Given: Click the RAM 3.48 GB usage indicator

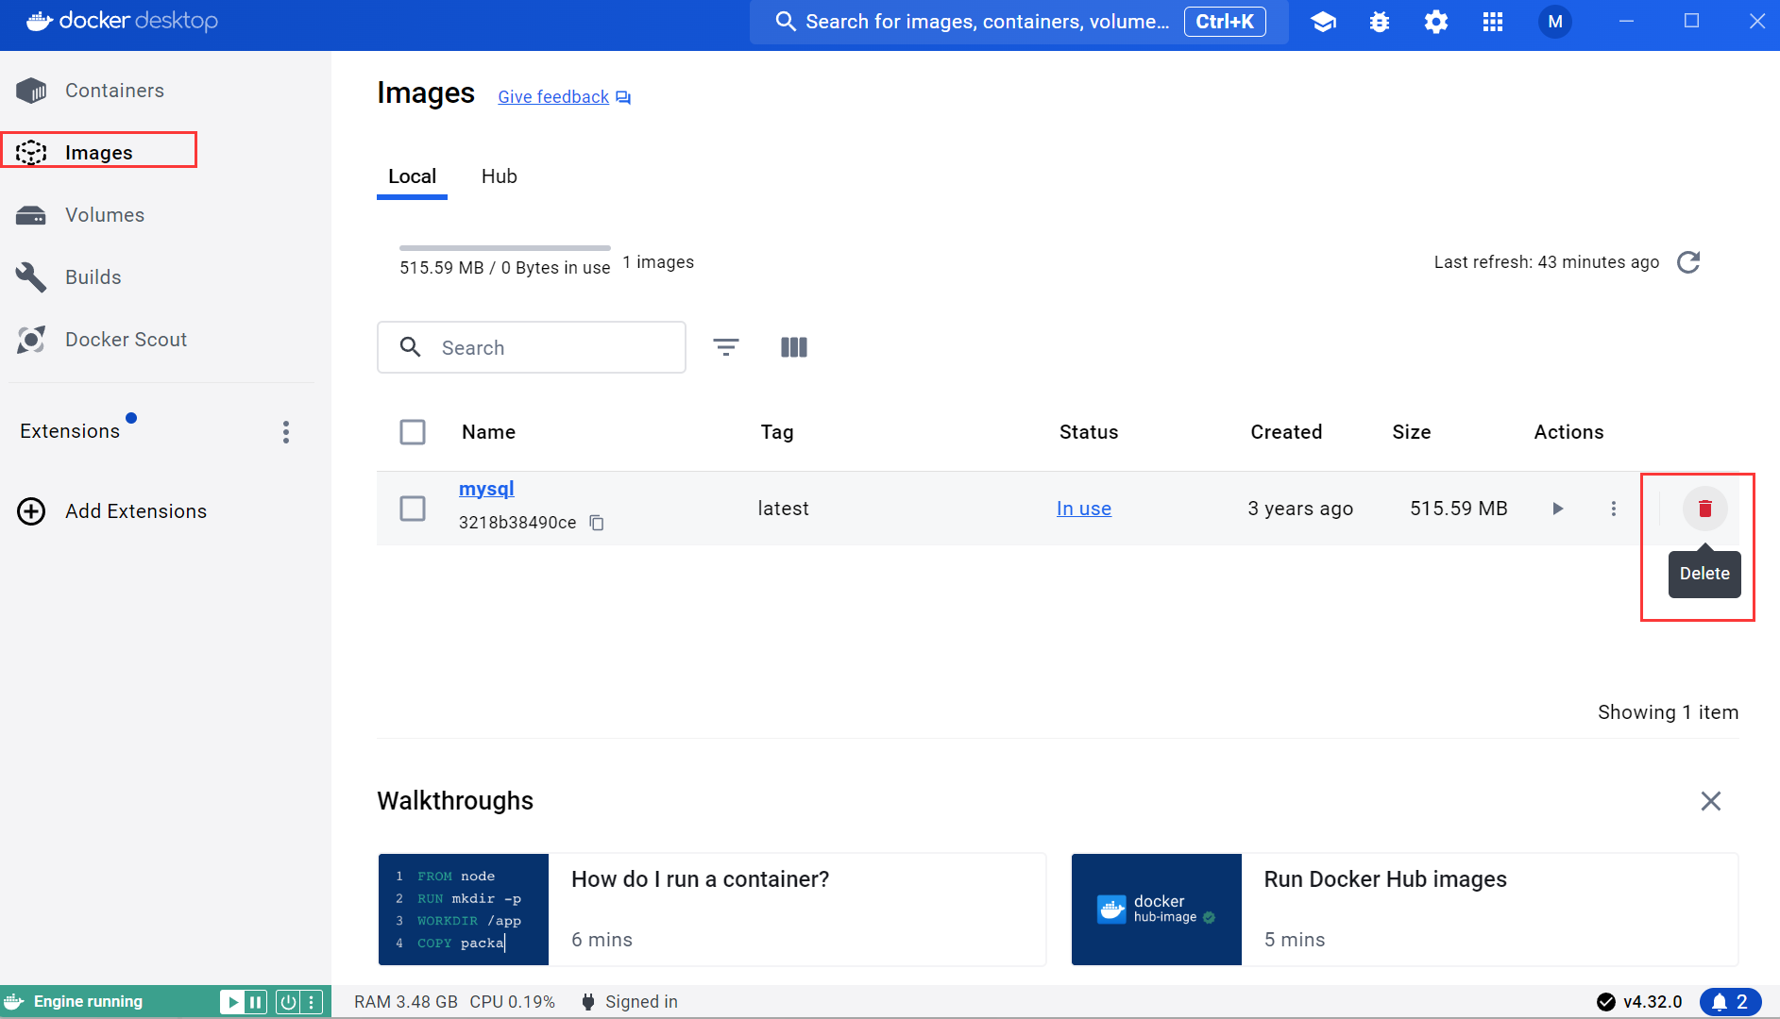Looking at the screenshot, I should click(406, 1002).
